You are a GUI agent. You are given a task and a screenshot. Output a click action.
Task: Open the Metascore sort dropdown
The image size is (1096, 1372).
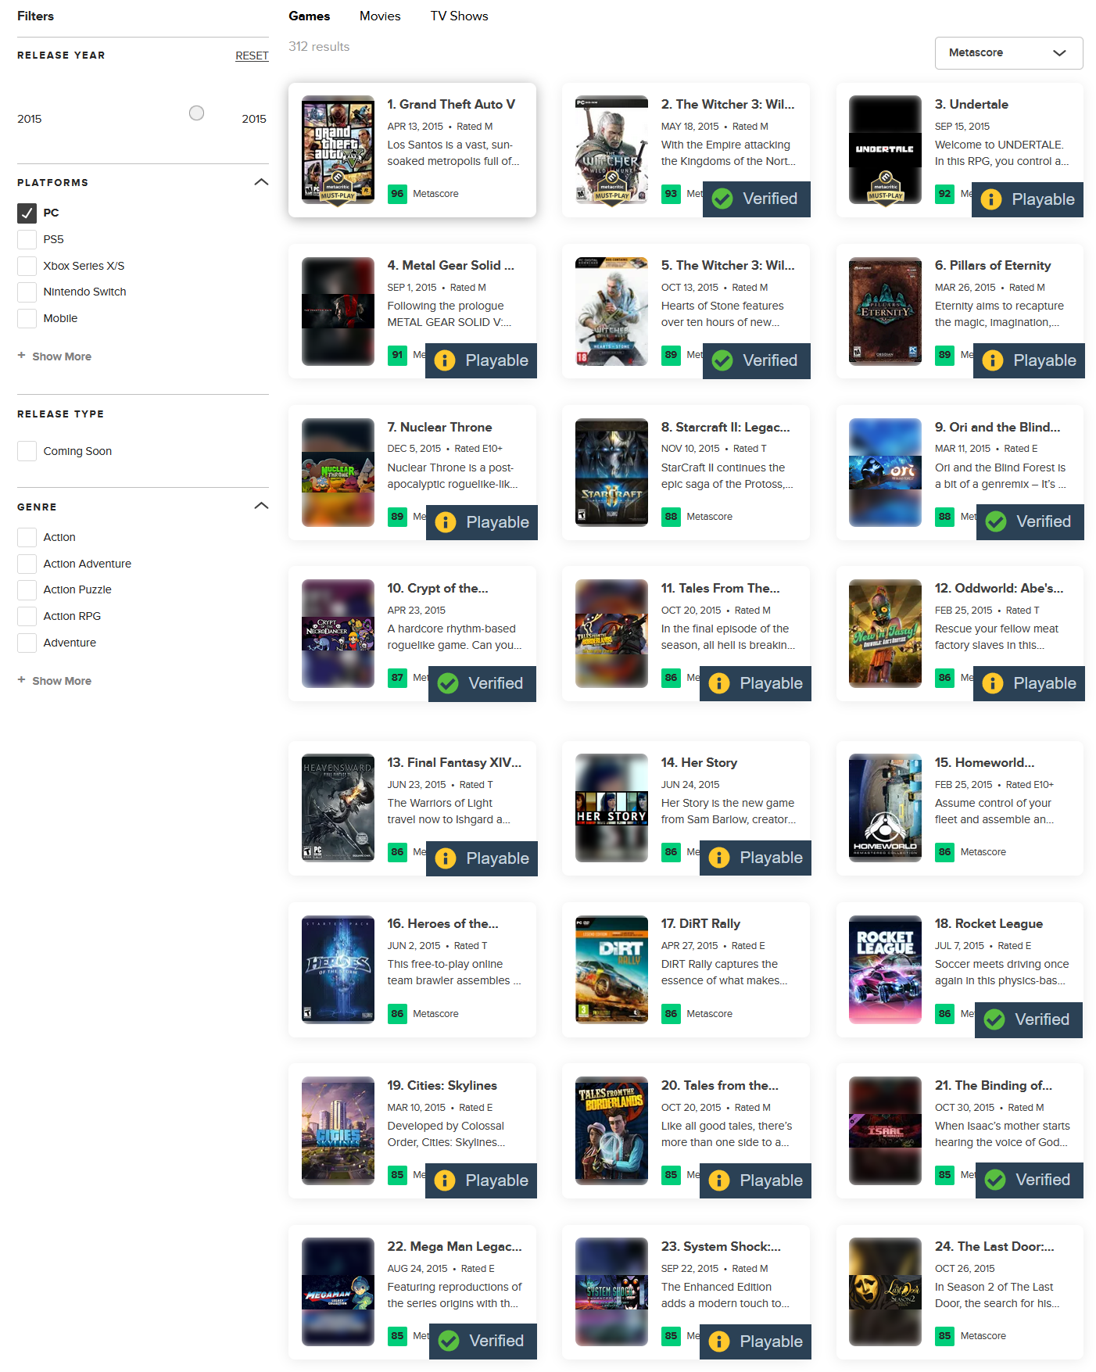point(1008,52)
